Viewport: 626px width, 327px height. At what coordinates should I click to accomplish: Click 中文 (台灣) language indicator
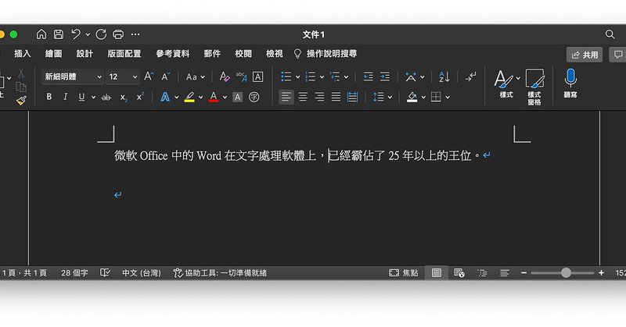click(142, 273)
